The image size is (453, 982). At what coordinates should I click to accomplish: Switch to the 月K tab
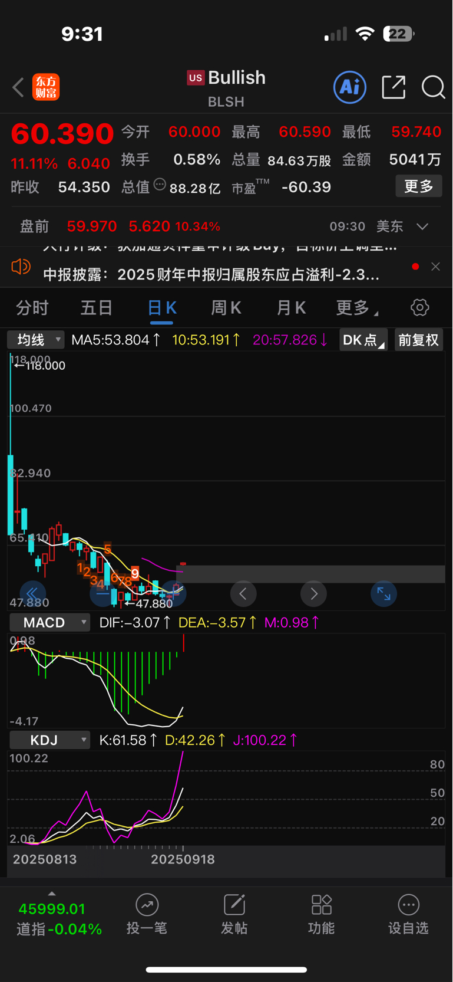(291, 307)
